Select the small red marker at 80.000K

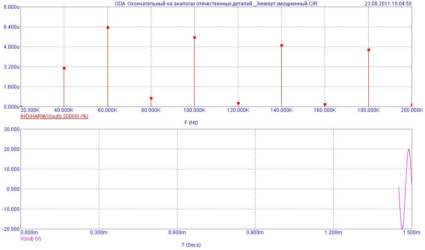pyautogui.click(x=151, y=98)
